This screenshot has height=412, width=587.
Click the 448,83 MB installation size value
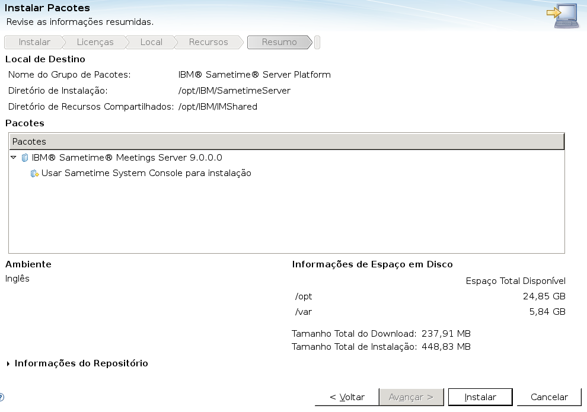point(446,347)
